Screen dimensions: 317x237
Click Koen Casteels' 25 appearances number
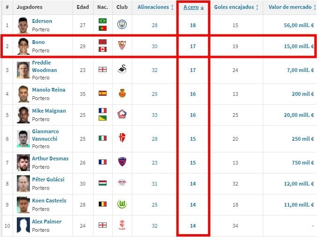click(155, 205)
